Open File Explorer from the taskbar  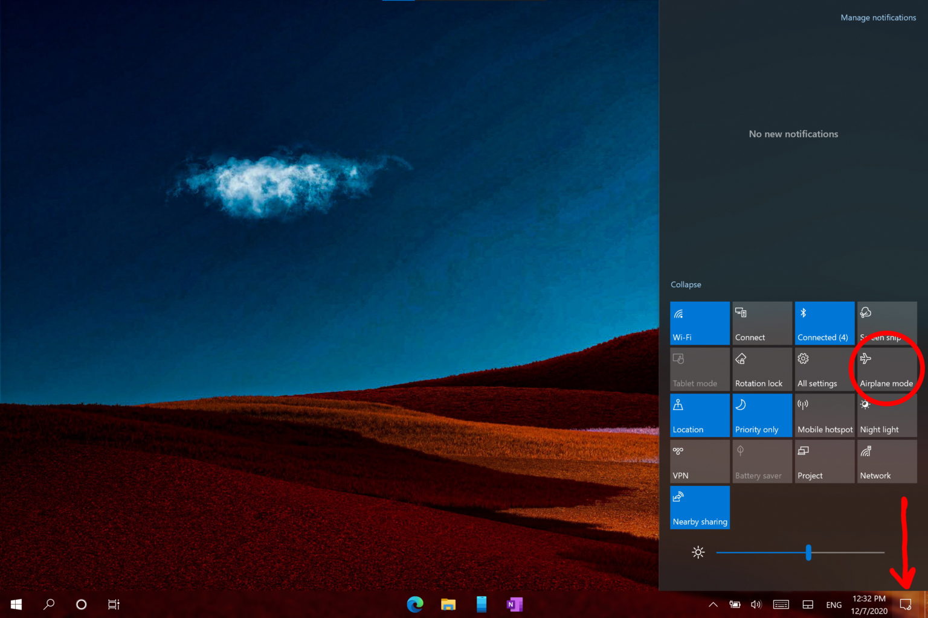[x=448, y=604]
